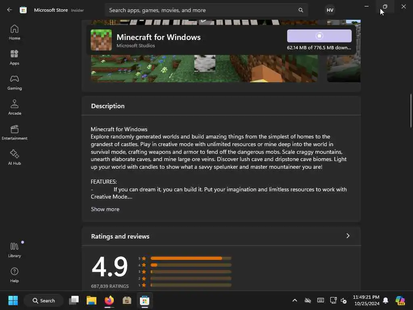Click the muted volume tray icon
The image size is (413, 310).
coord(344,300)
